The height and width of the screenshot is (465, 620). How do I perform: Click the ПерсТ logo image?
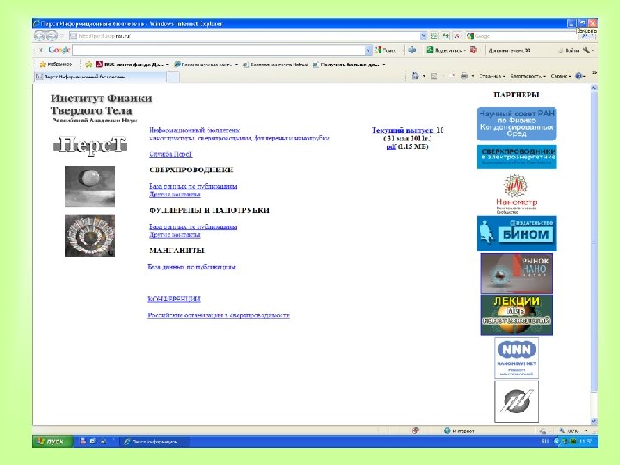point(90,145)
